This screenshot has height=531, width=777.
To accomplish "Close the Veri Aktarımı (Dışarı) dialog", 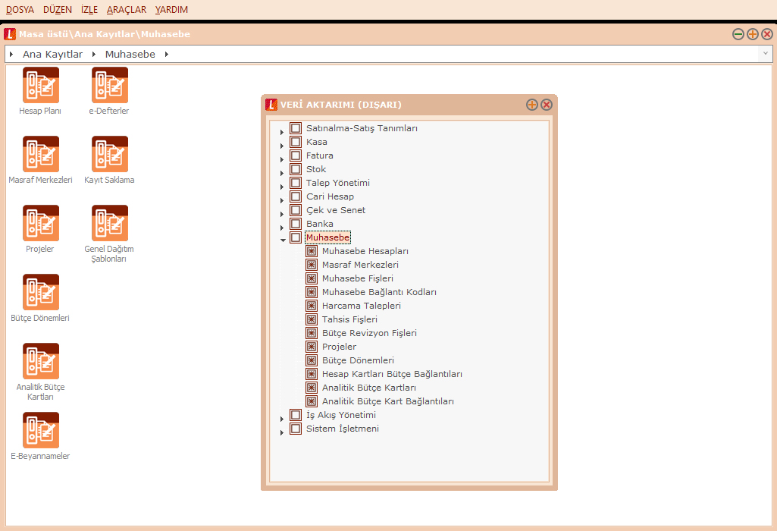I will (x=547, y=105).
